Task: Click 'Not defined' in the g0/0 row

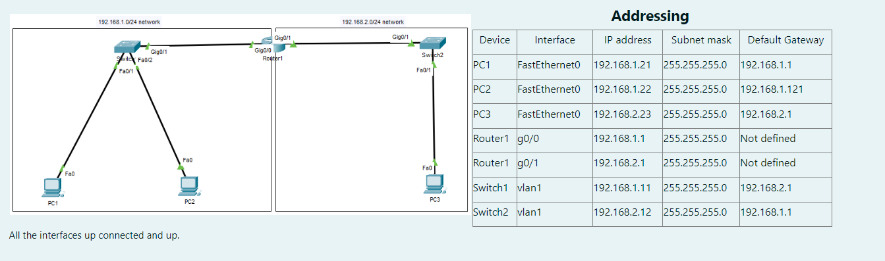Action: [x=768, y=139]
